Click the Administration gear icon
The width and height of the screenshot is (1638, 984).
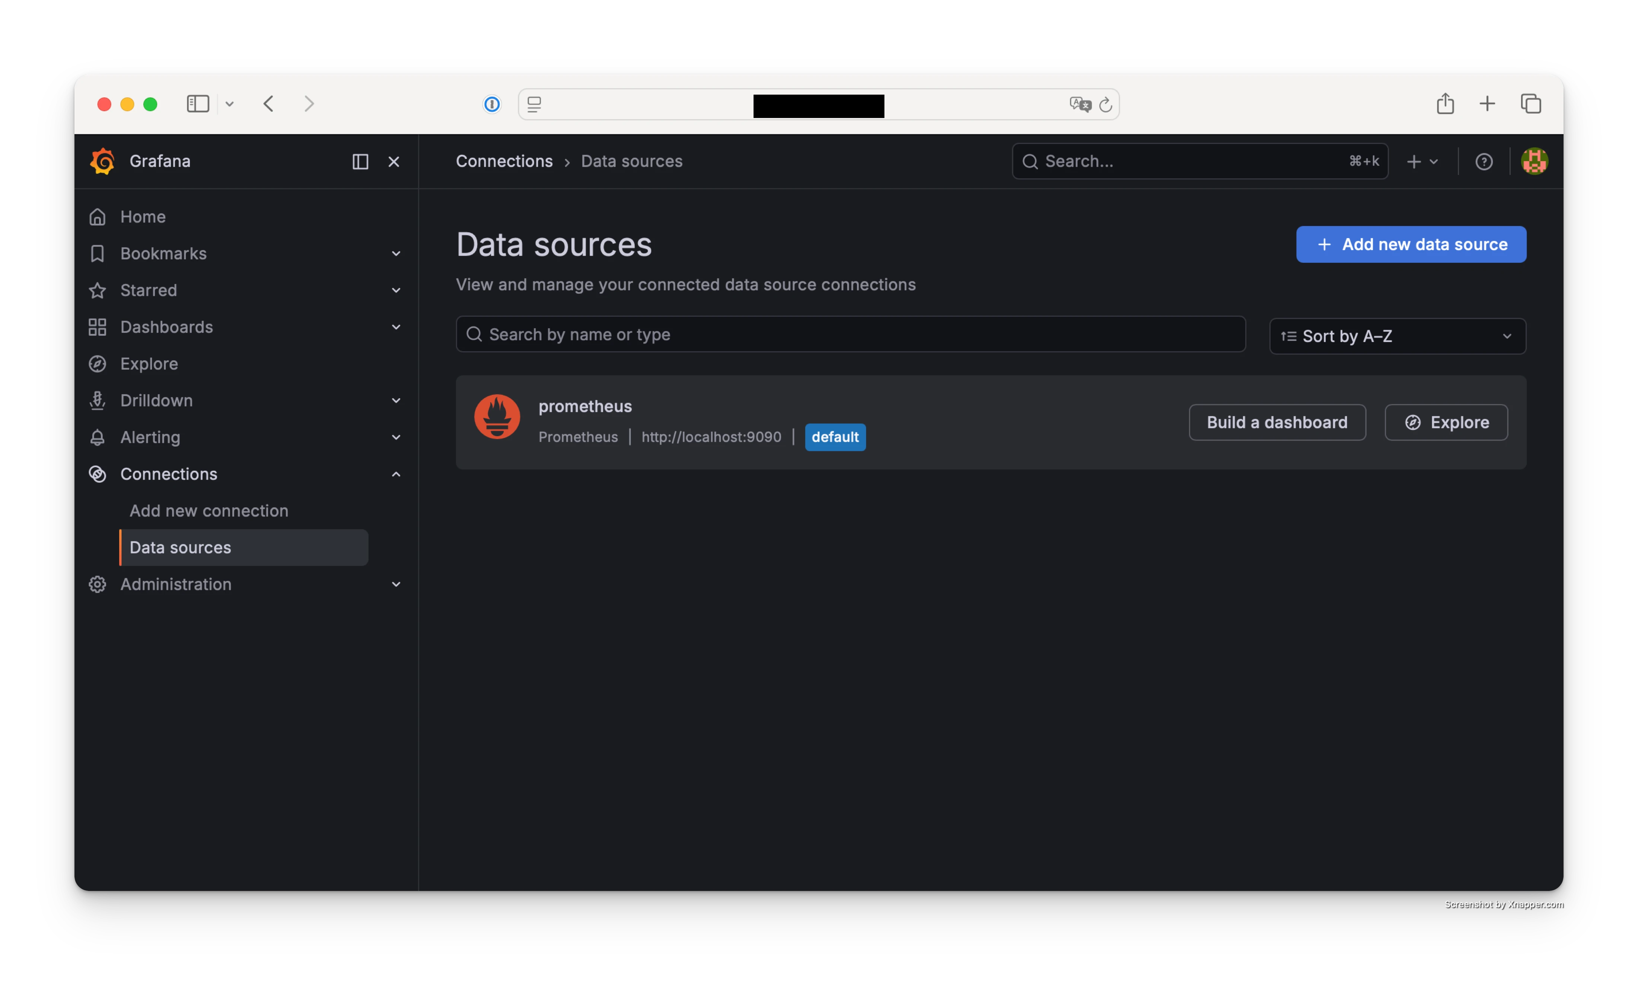click(98, 584)
